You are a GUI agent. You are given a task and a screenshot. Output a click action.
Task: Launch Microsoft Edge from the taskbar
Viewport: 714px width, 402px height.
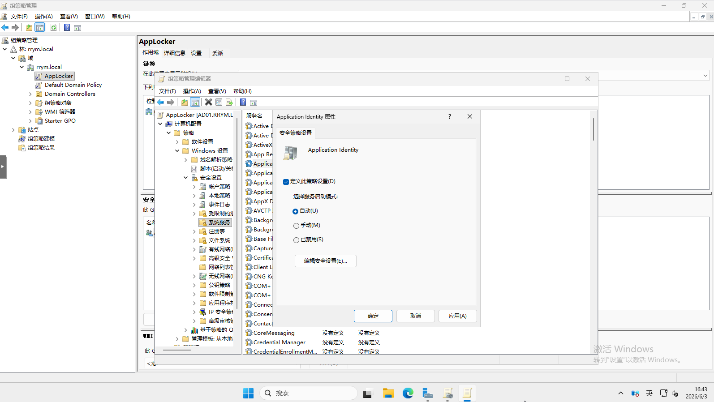click(x=408, y=393)
